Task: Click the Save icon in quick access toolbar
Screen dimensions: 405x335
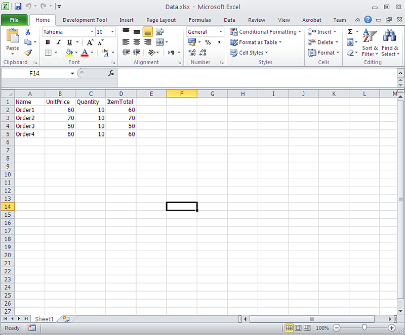Action: (18, 6)
